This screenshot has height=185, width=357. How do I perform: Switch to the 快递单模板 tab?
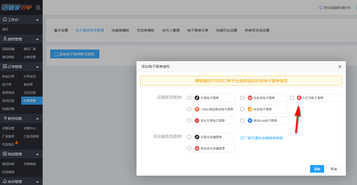(x=120, y=30)
